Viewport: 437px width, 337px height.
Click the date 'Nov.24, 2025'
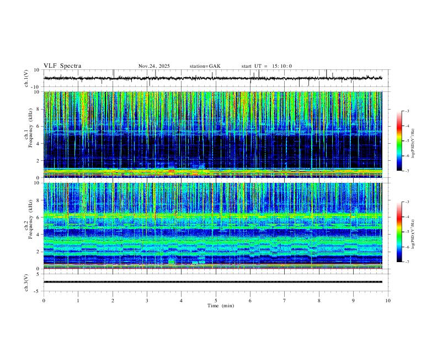tap(154, 66)
